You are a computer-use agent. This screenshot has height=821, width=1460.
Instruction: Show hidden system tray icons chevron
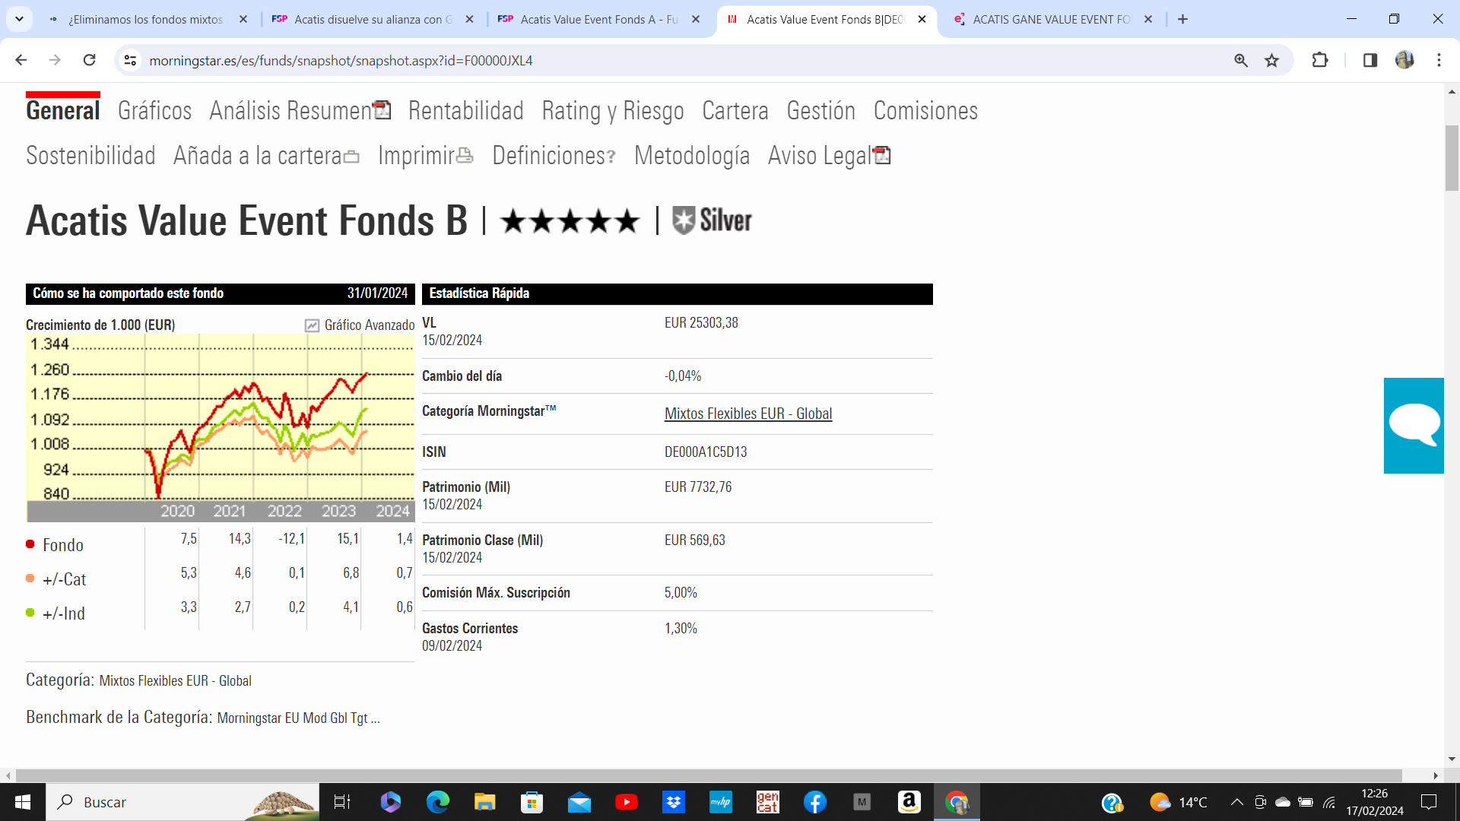(x=1236, y=802)
